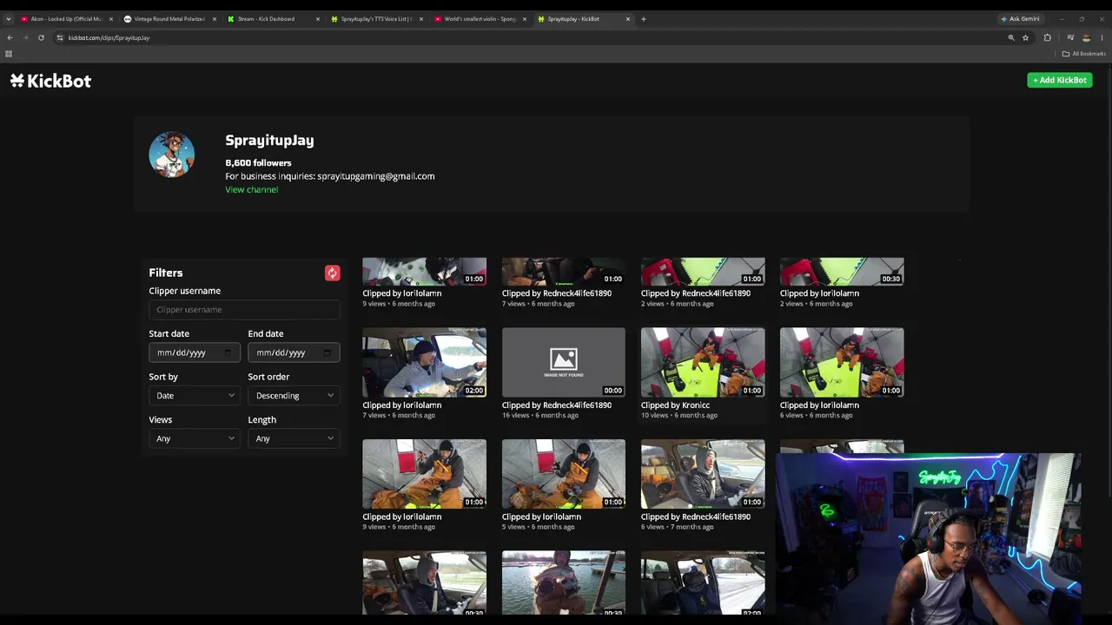Screen dimensions: 1112x625
Task: Open the Chrome profile avatar
Action: point(1086,37)
